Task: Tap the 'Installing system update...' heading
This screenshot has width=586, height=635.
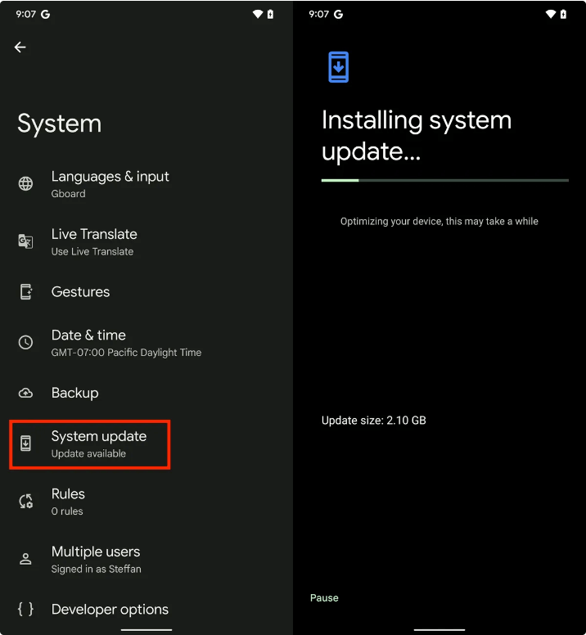Action: pyautogui.click(x=417, y=136)
